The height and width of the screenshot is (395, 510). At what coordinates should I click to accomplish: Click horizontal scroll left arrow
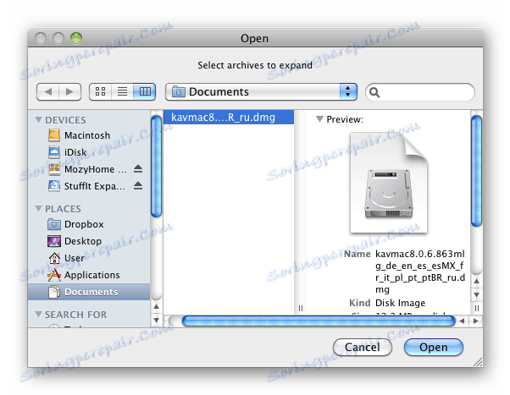pyautogui.click(x=462, y=321)
